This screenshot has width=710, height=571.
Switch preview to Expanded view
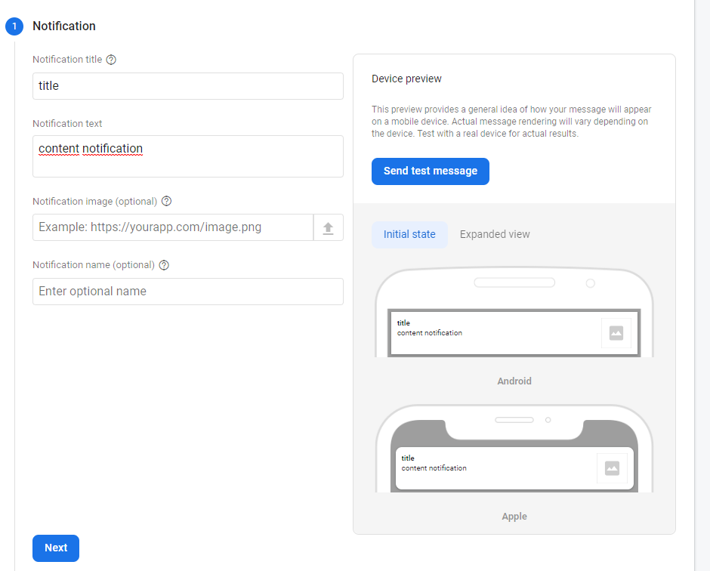(495, 234)
